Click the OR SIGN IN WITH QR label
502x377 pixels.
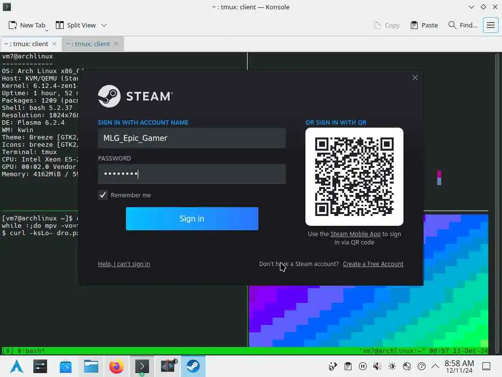(336, 122)
